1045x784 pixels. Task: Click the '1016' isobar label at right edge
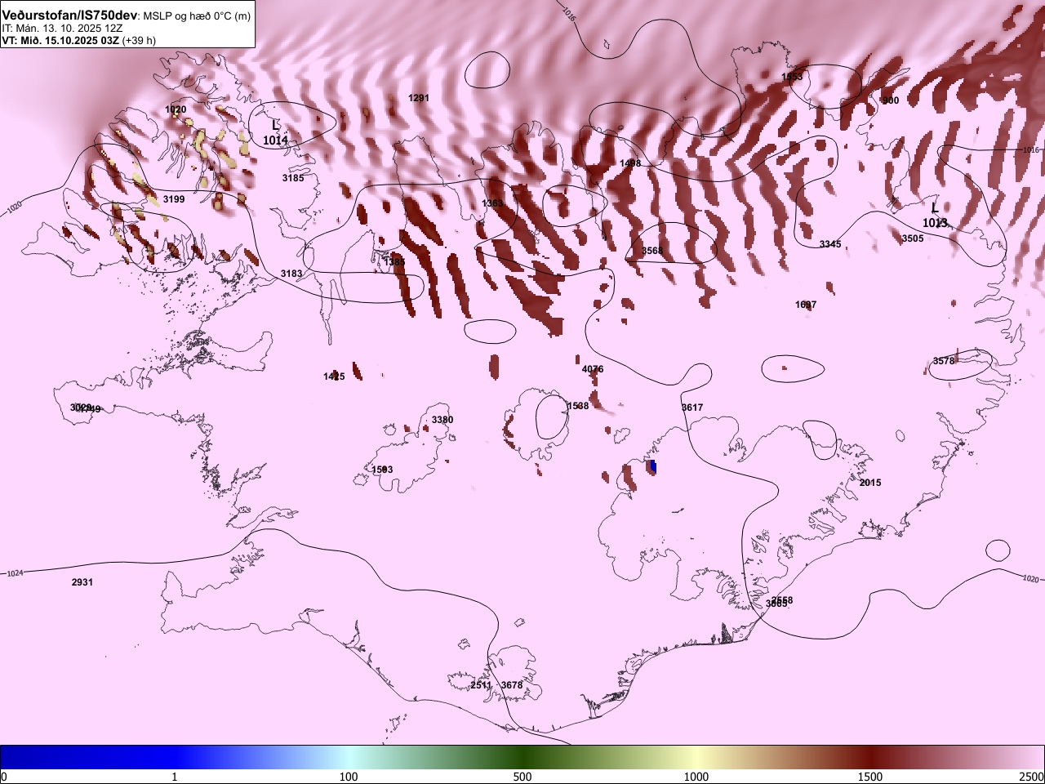(1031, 150)
